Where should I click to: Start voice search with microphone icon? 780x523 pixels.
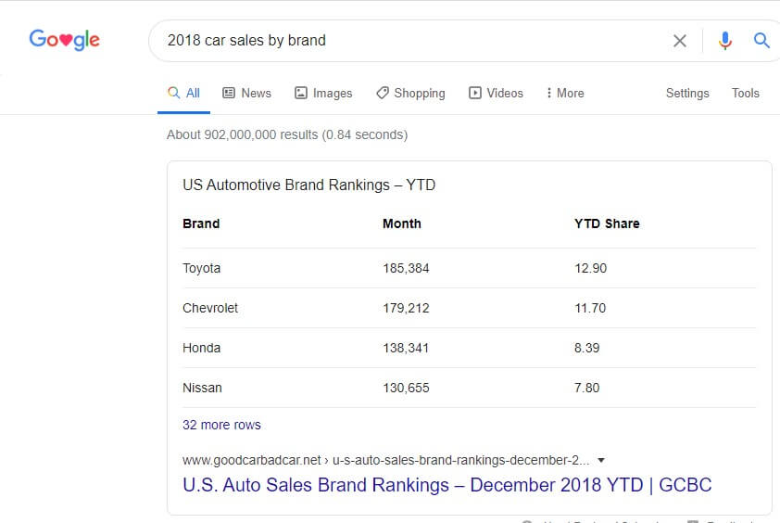(x=724, y=41)
